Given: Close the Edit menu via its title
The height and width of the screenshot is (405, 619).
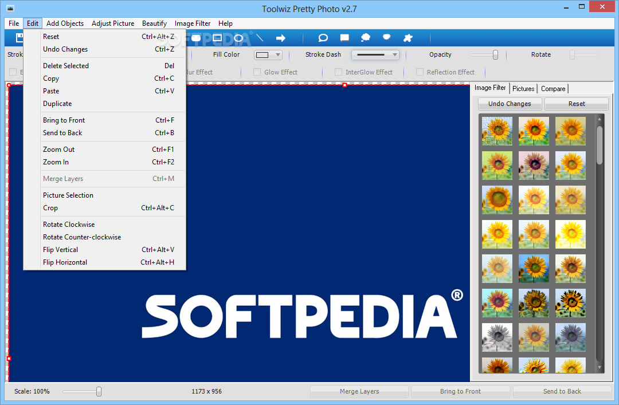Looking at the screenshot, I should point(33,23).
